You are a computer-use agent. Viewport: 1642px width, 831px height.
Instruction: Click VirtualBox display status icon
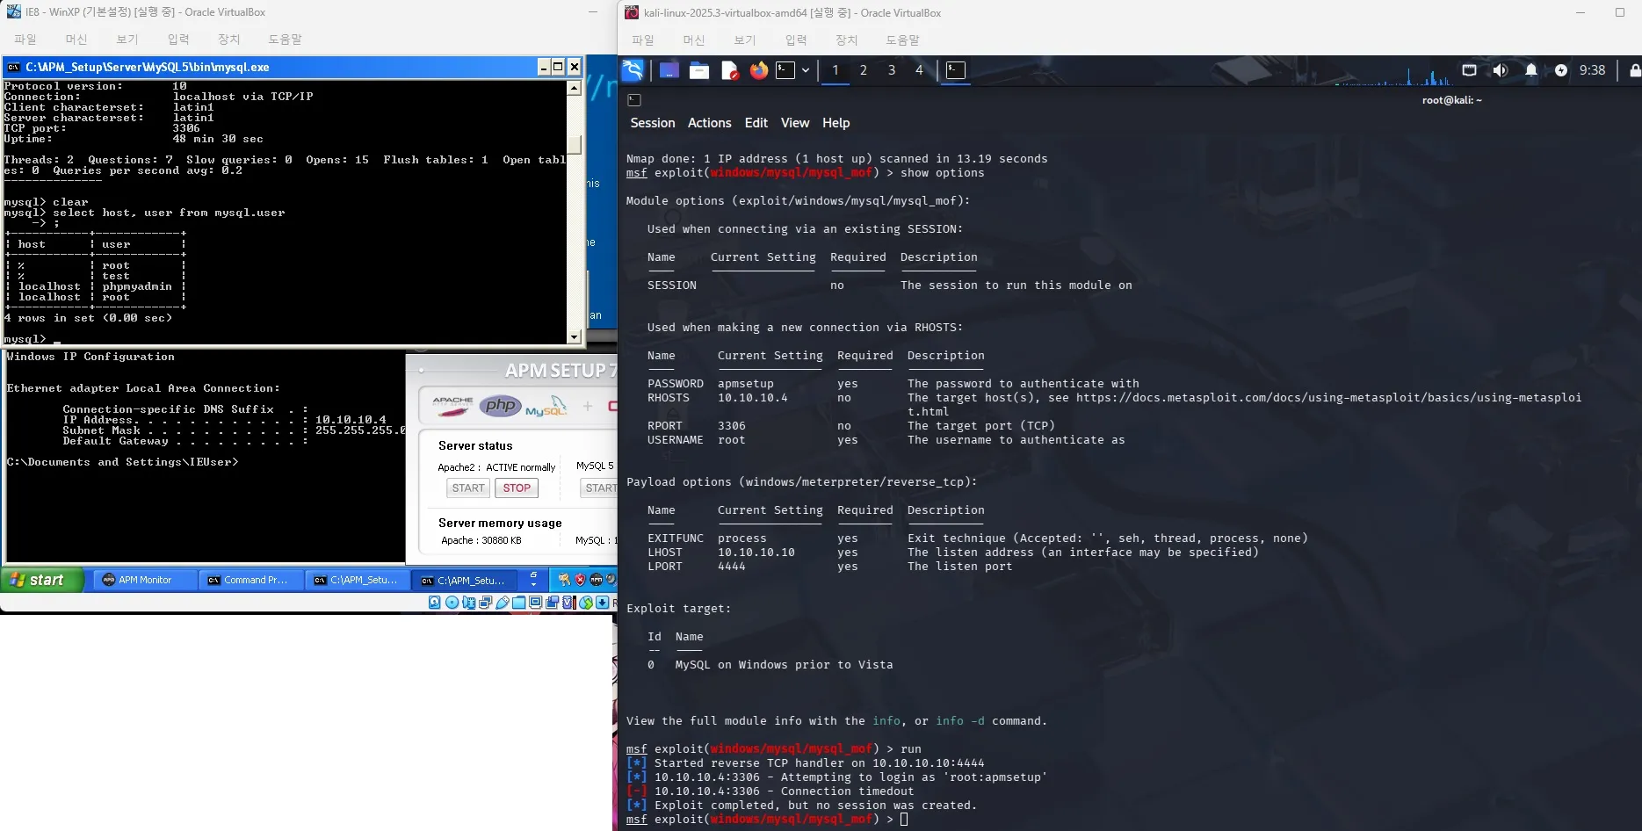click(536, 603)
